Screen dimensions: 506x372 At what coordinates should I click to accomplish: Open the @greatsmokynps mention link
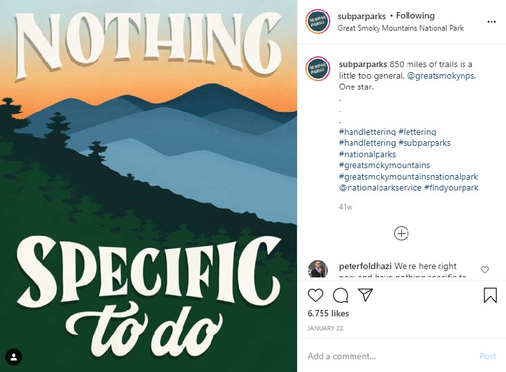click(441, 76)
